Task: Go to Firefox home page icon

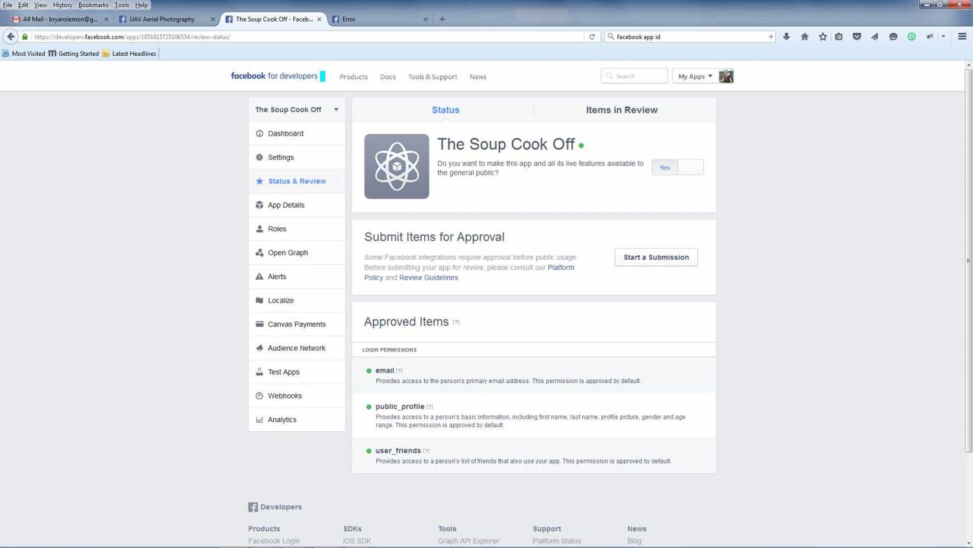Action: pos(804,37)
